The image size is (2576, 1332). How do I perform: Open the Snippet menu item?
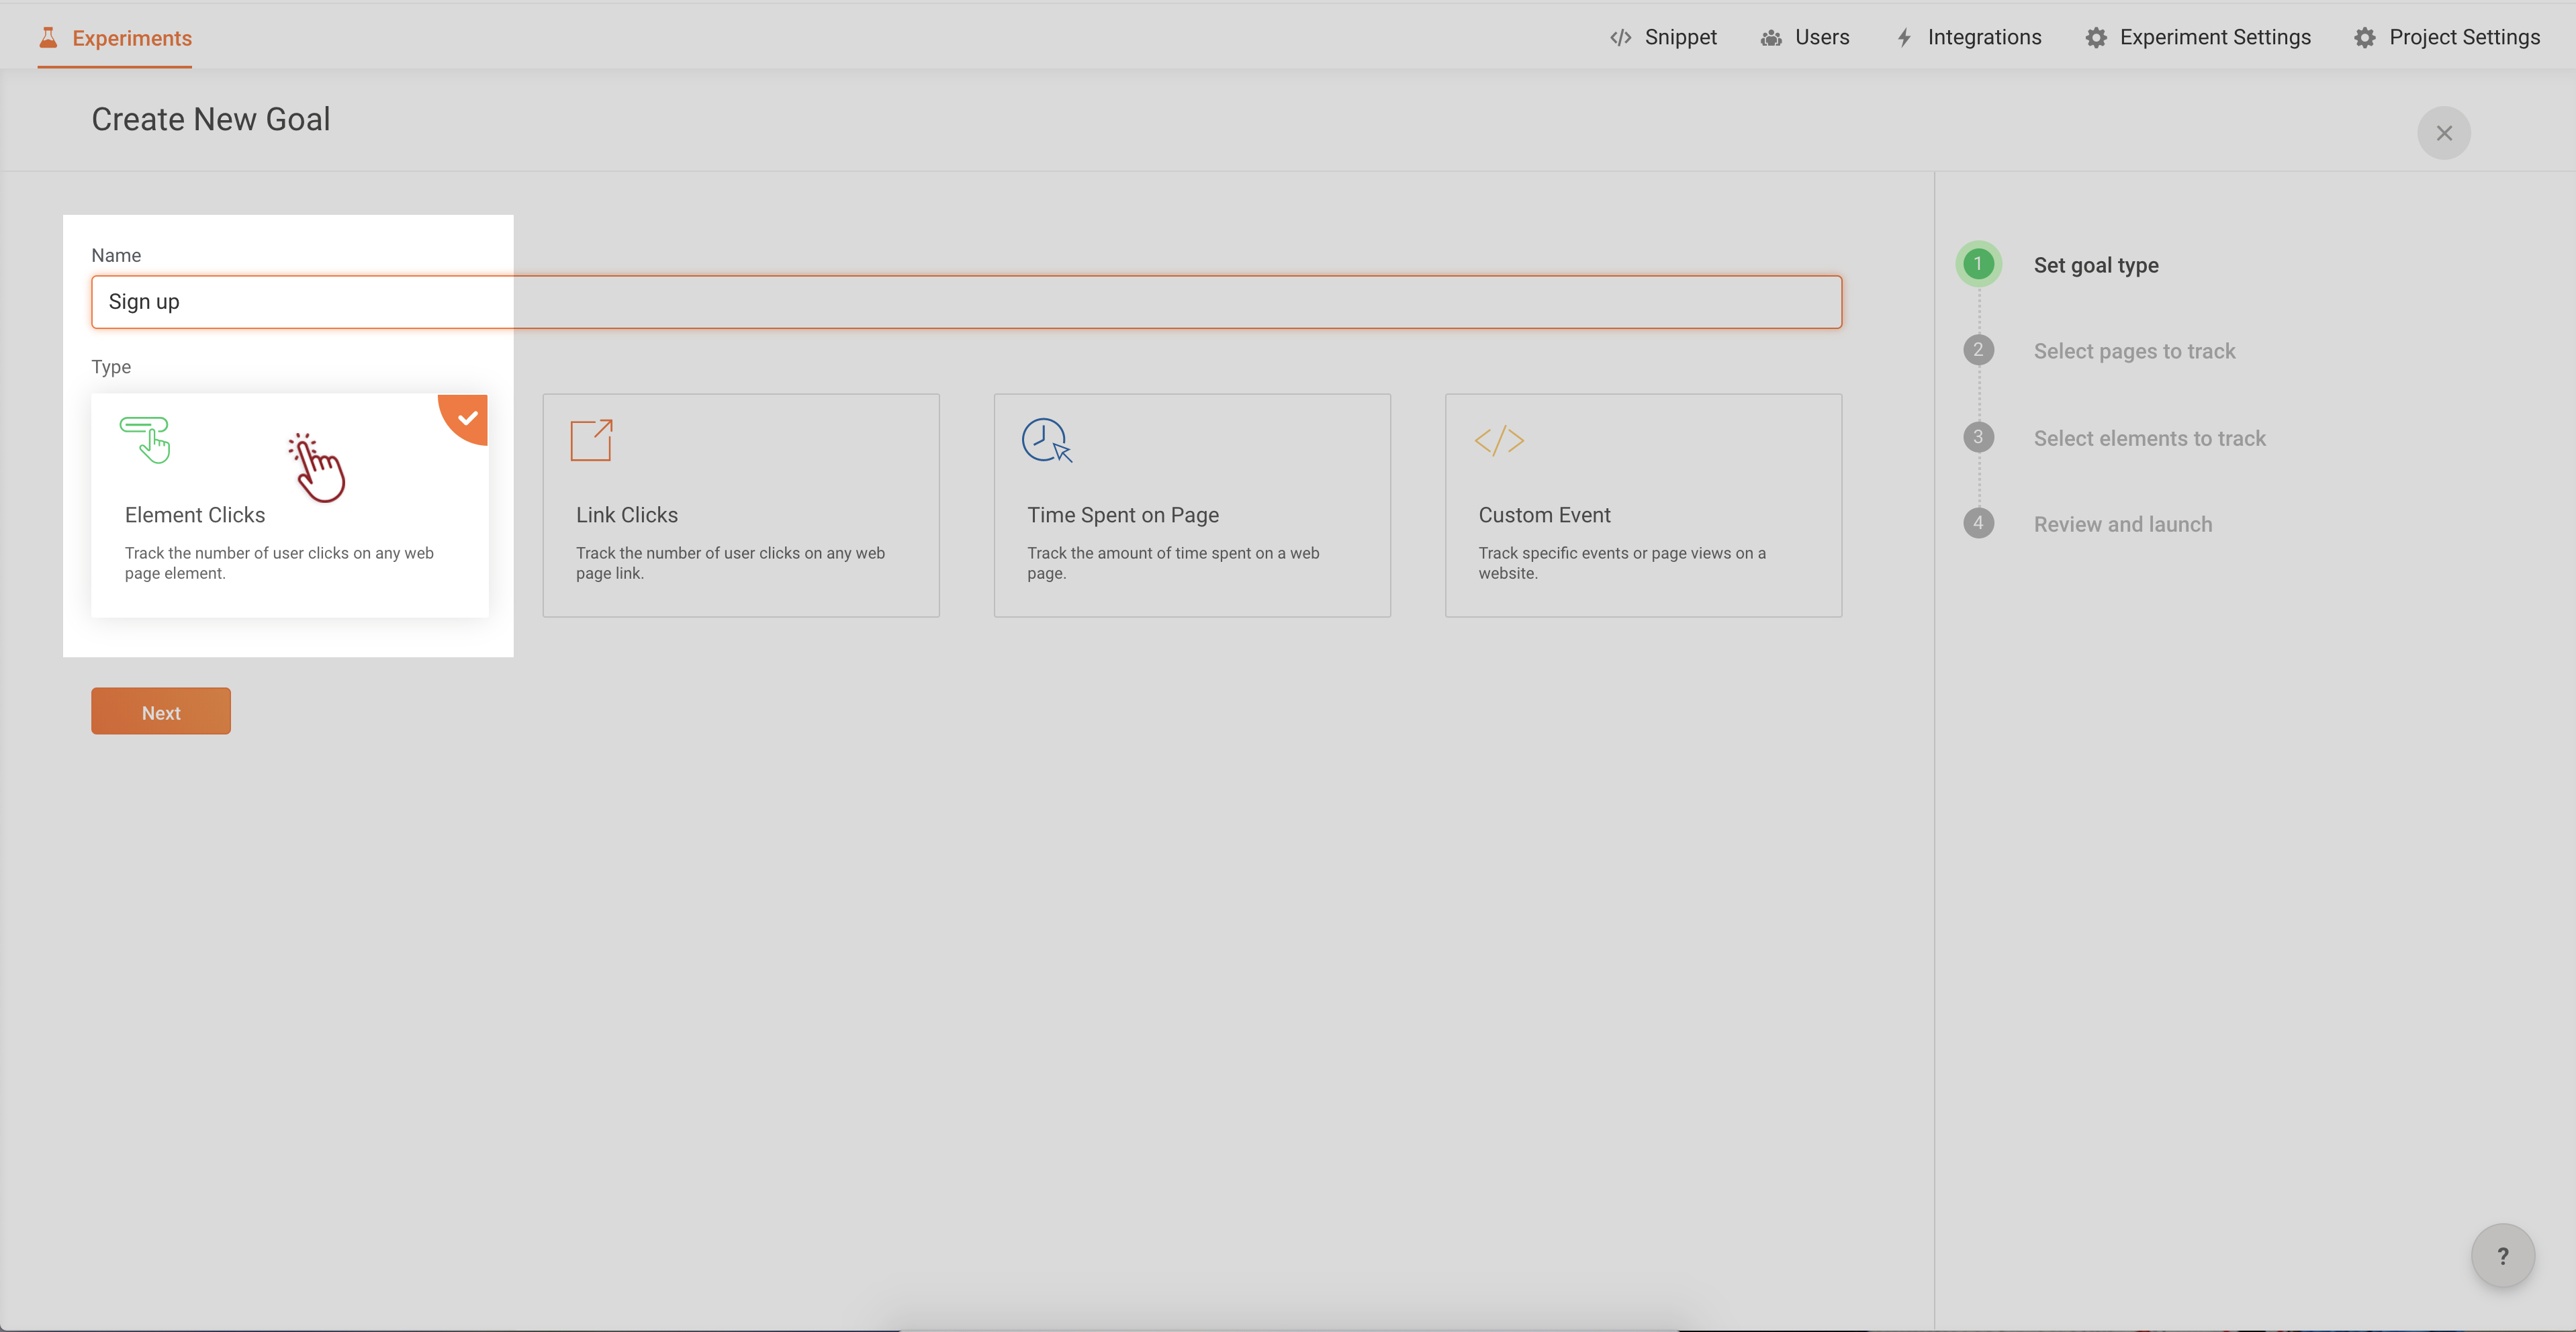1663,37
